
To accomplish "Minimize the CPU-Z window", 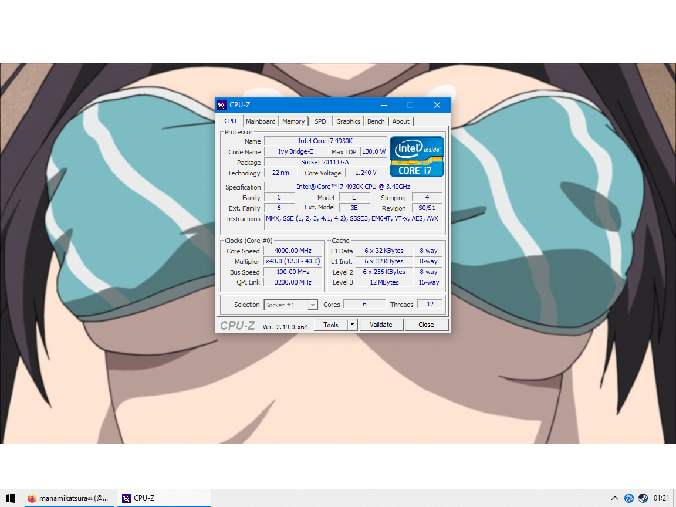I will tap(384, 105).
